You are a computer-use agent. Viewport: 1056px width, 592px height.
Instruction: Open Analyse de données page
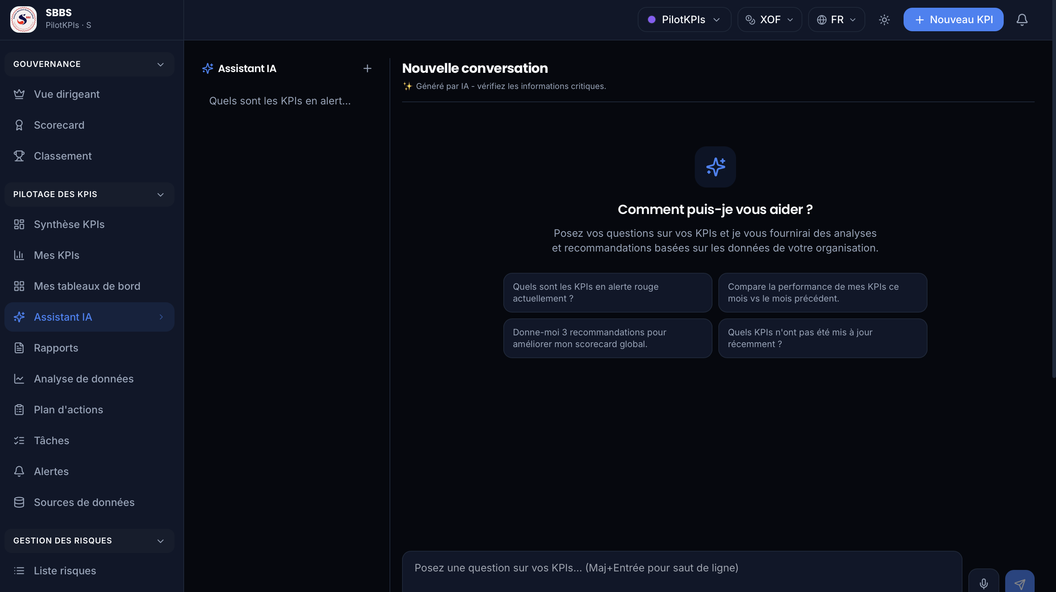[89, 379]
